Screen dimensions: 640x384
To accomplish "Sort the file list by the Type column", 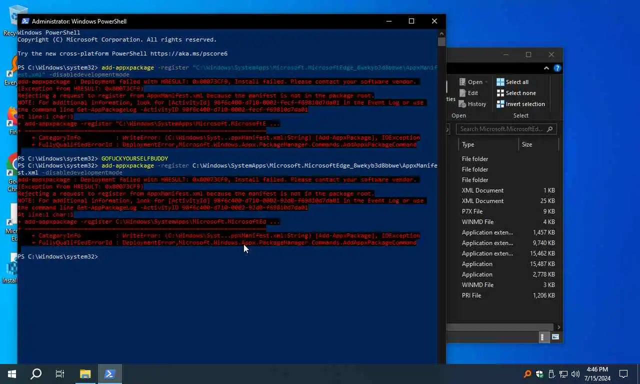I will tap(488, 144).
